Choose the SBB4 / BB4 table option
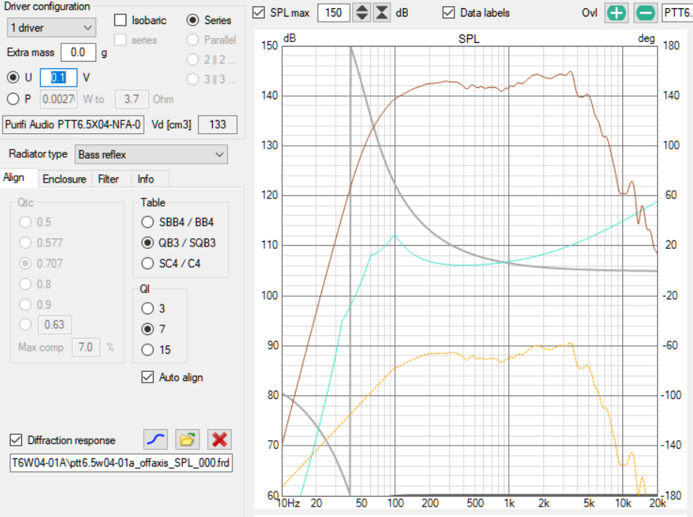Viewport: 693px width, 517px height. coord(147,222)
